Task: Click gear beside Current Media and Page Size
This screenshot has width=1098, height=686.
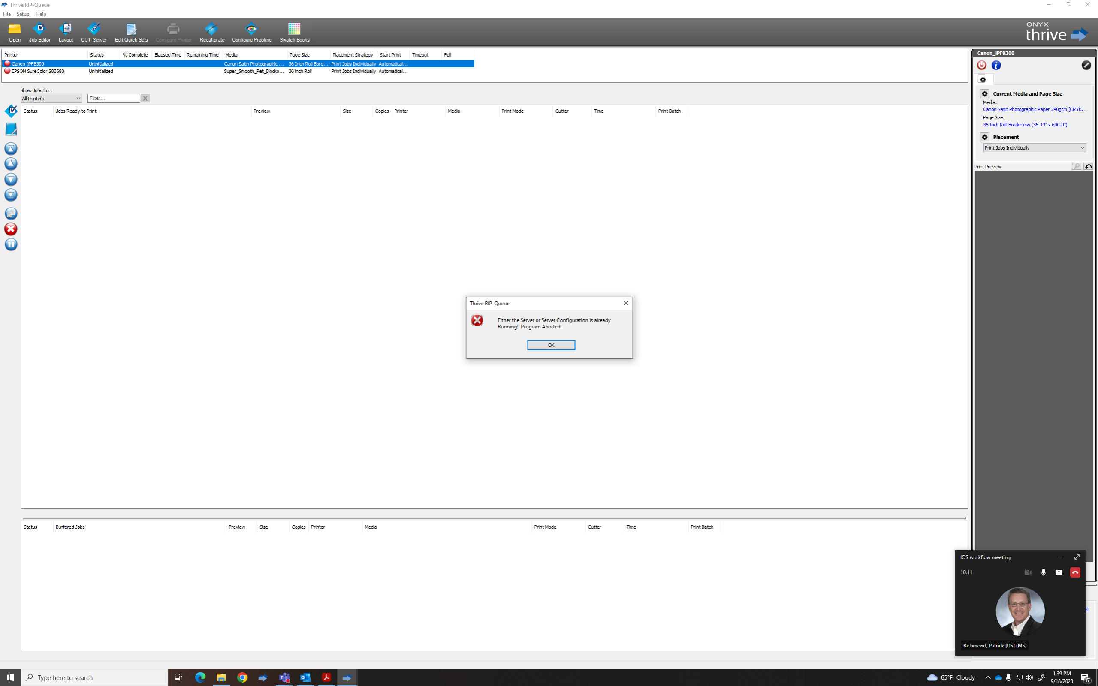Action: 985,94
